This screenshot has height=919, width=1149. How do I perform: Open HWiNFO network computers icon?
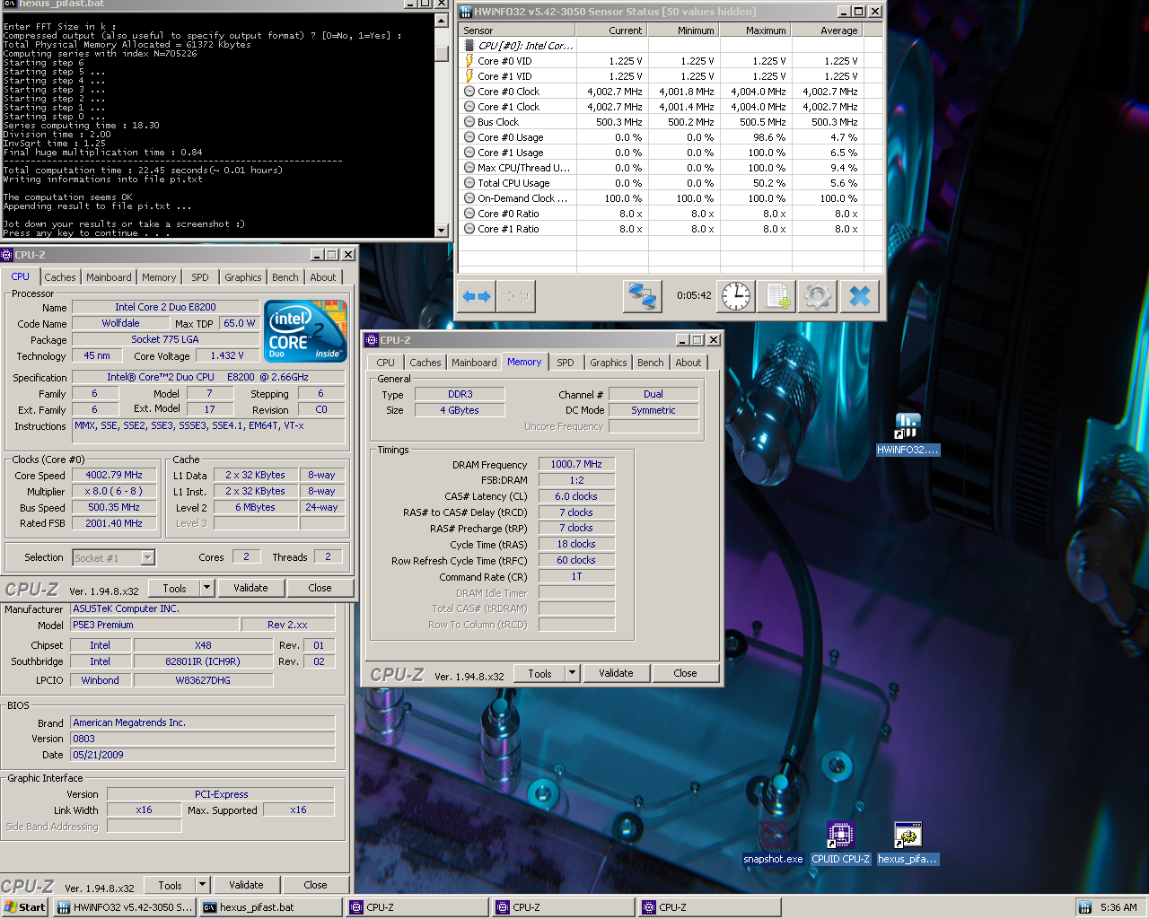click(643, 295)
